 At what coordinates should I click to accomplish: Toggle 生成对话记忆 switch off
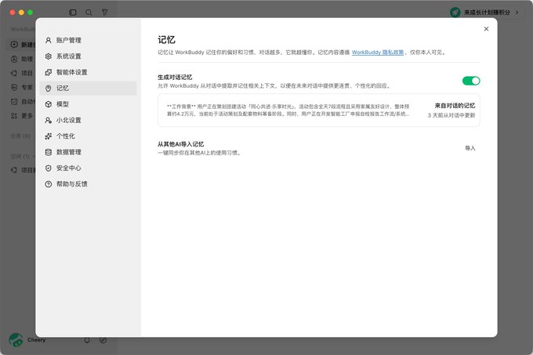point(471,81)
